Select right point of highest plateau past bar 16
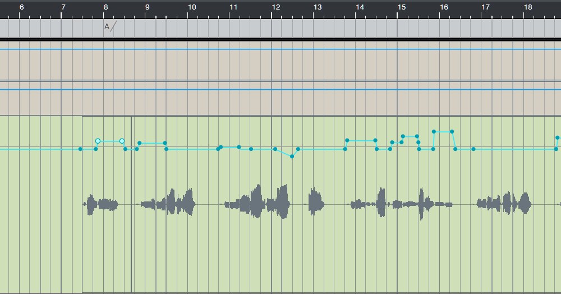The image size is (561, 294). (x=452, y=132)
